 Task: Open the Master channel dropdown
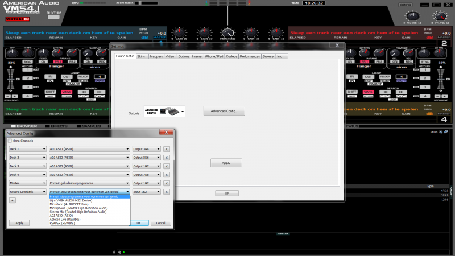pyautogui.click(x=27, y=183)
